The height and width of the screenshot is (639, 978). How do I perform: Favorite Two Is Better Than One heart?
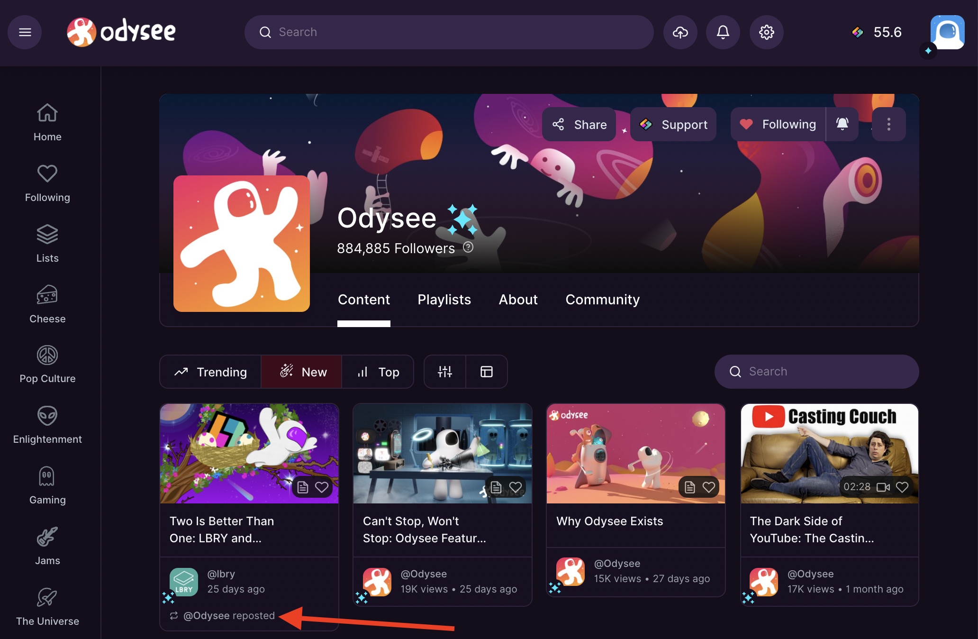click(322, 487)
